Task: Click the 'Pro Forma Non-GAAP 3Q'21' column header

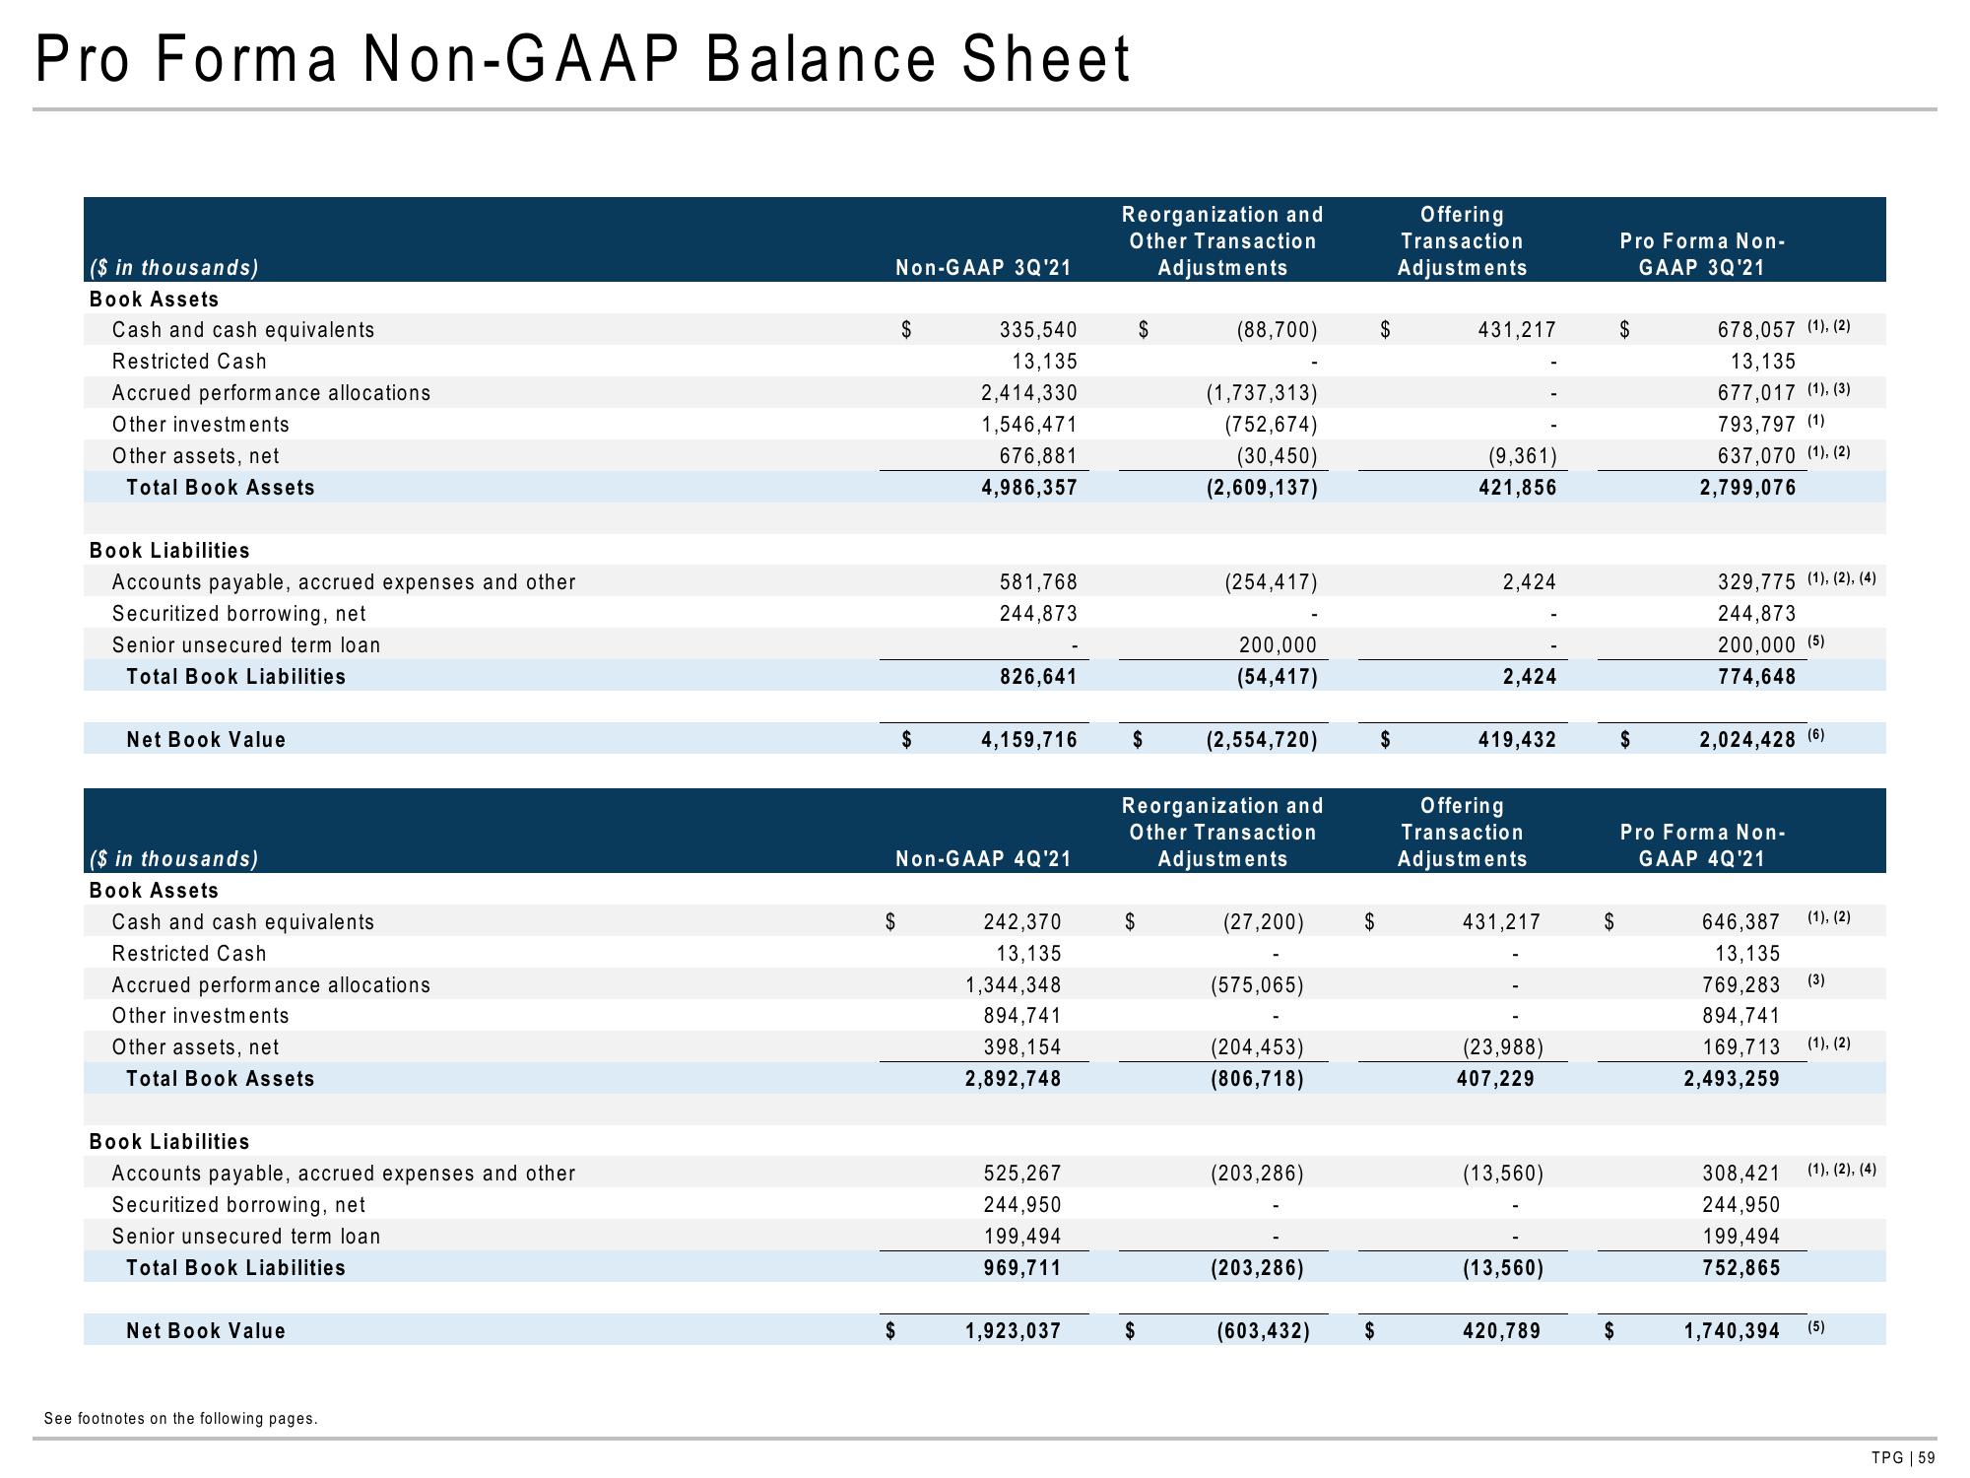Action: (1703, 254)
